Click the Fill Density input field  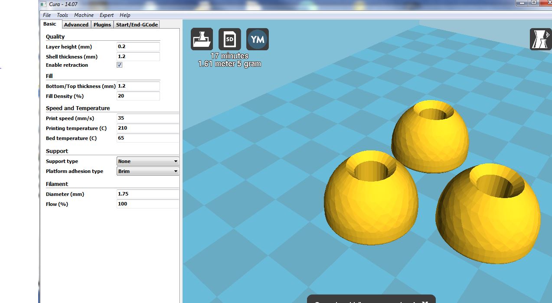click(x=138, y=96)
